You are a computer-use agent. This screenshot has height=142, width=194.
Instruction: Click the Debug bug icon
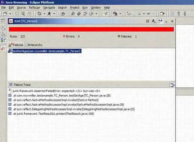click(x=40, y=14)
